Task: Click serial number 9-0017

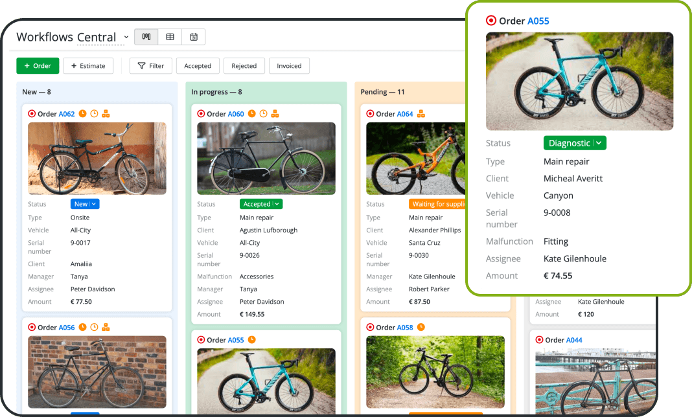Action: point(80,243)
